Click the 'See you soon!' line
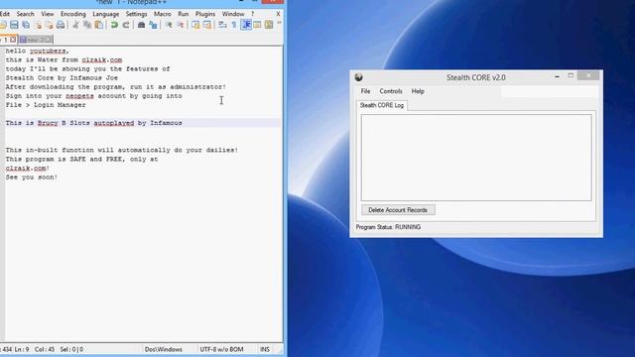Image resolution: width=635 pixels, height=357 pixels. (32, 178)
